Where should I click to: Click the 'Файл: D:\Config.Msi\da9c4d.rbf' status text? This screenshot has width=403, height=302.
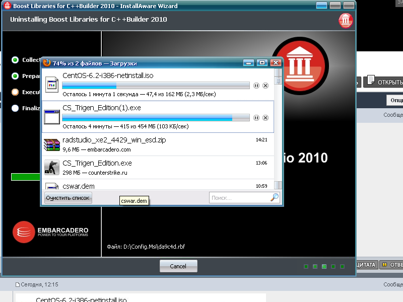coord(146,247)
